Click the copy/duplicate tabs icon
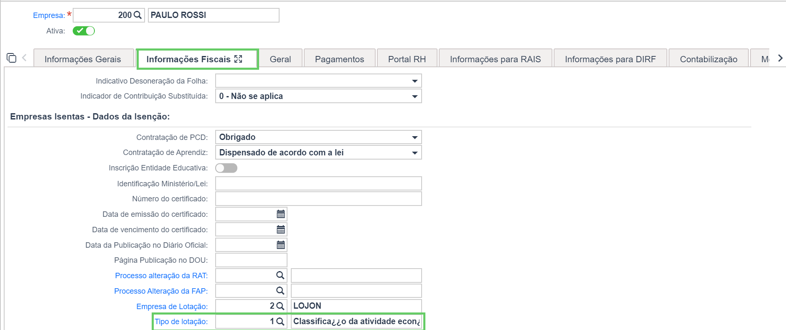 point(12,58)
